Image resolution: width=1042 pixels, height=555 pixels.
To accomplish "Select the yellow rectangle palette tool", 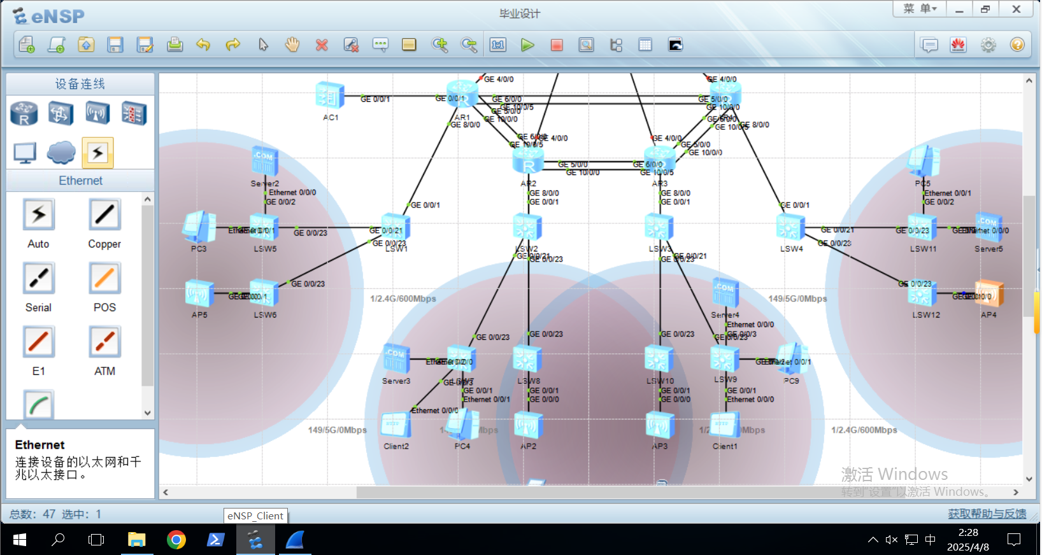I will coord(409,45).
